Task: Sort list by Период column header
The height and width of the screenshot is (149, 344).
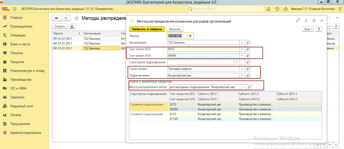Action: pos(67,33)
